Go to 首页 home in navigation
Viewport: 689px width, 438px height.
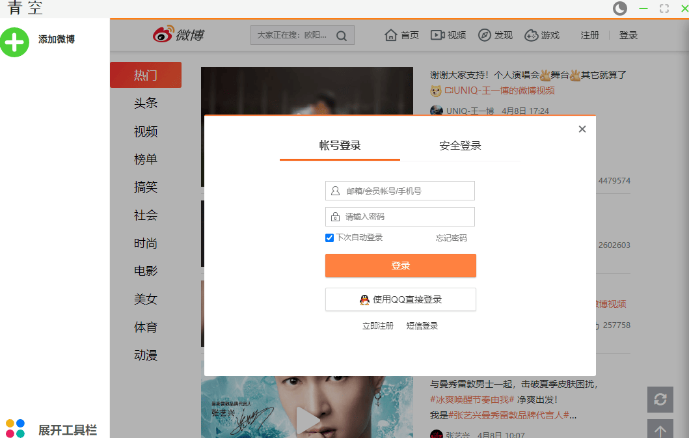[401, 35]
